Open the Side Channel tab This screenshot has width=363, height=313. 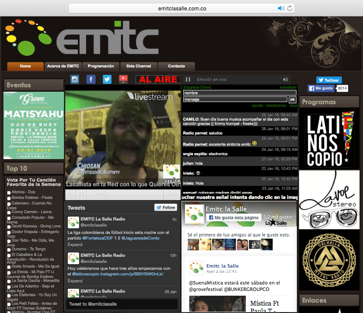139,66
